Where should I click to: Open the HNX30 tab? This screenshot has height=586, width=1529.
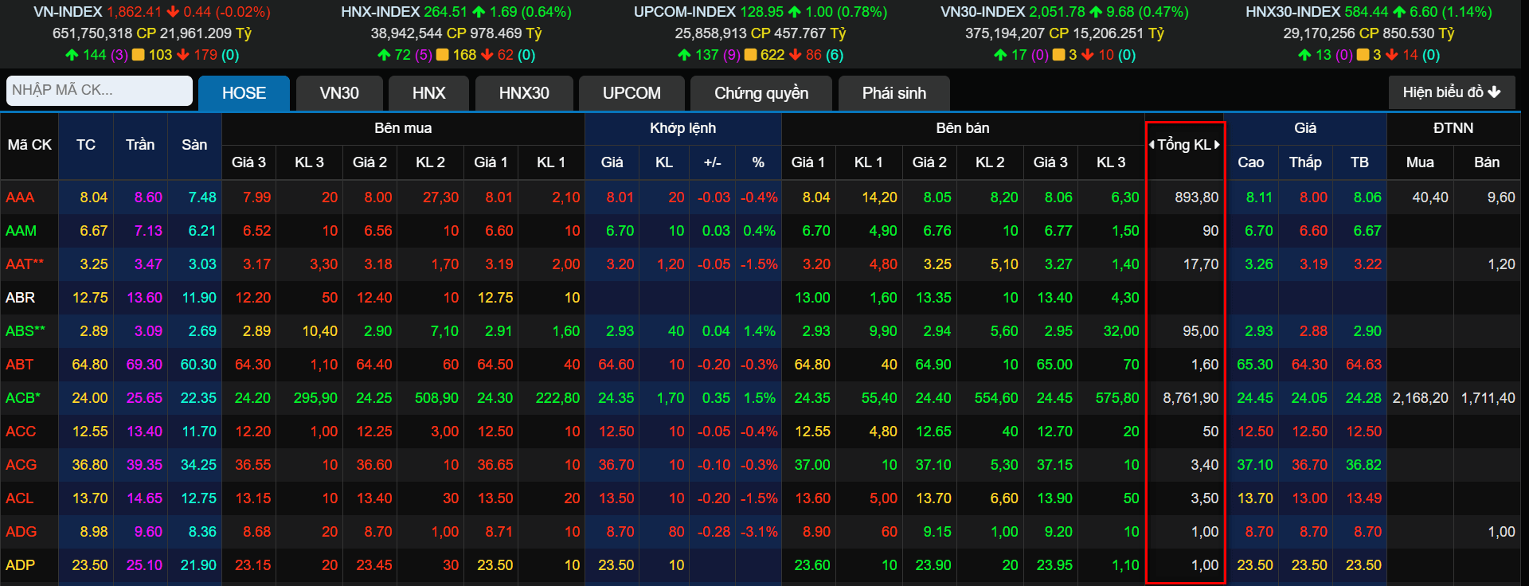(524, 93)
